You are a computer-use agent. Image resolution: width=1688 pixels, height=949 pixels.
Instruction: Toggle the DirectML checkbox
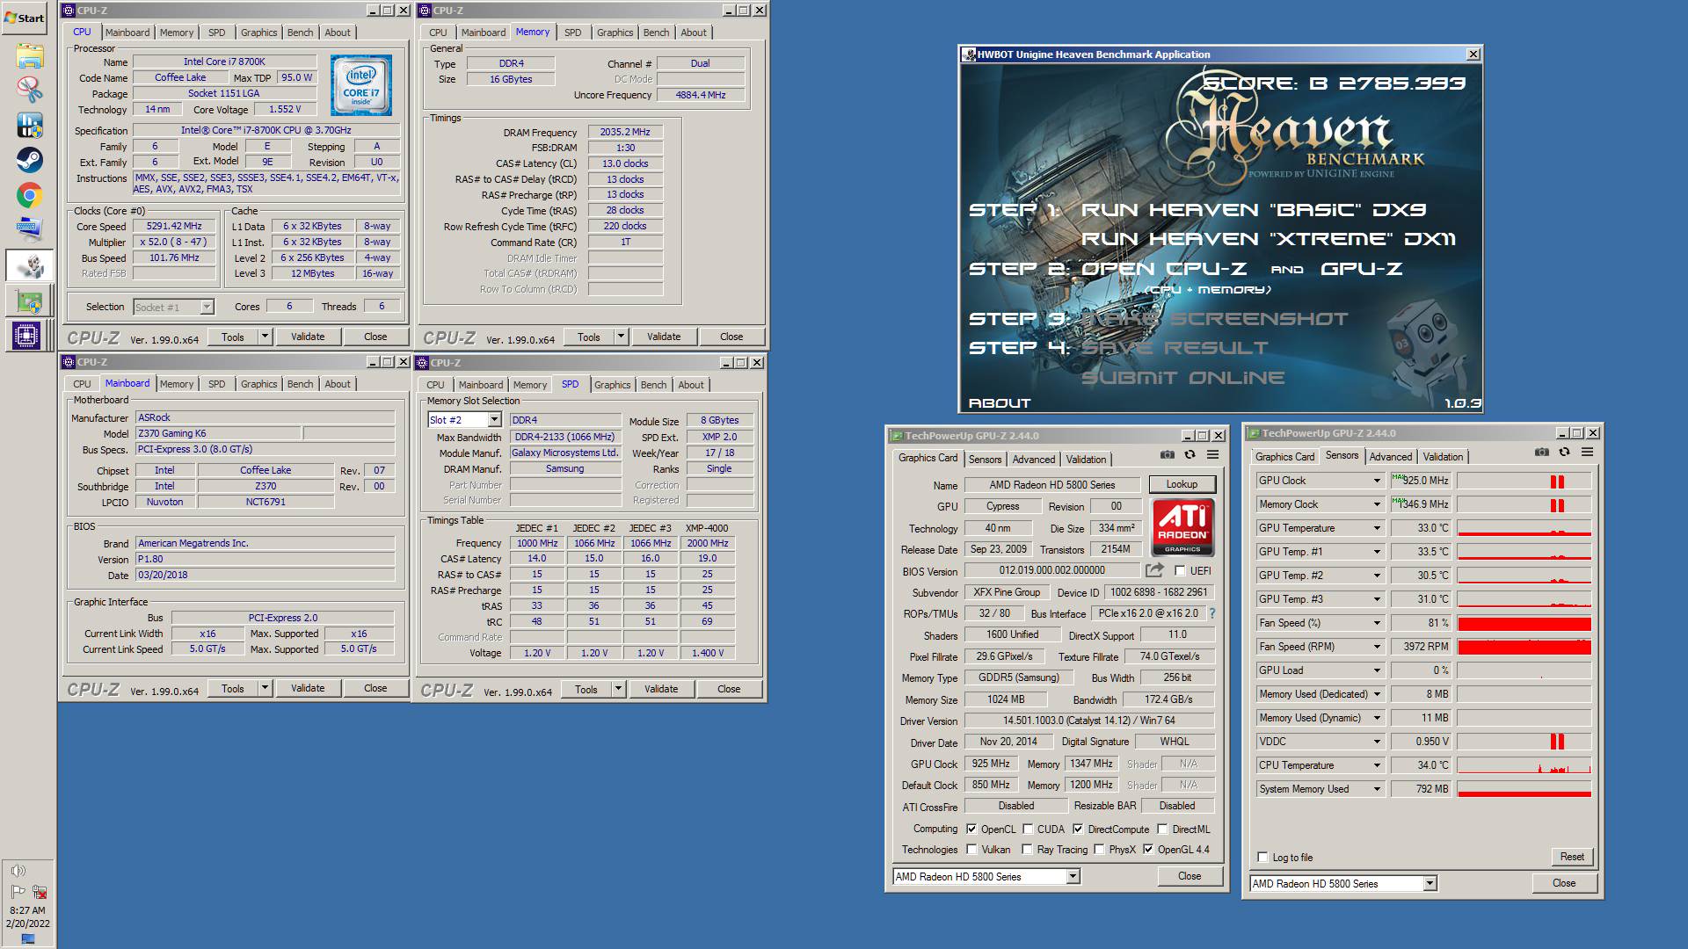[x=1162, y=829]
